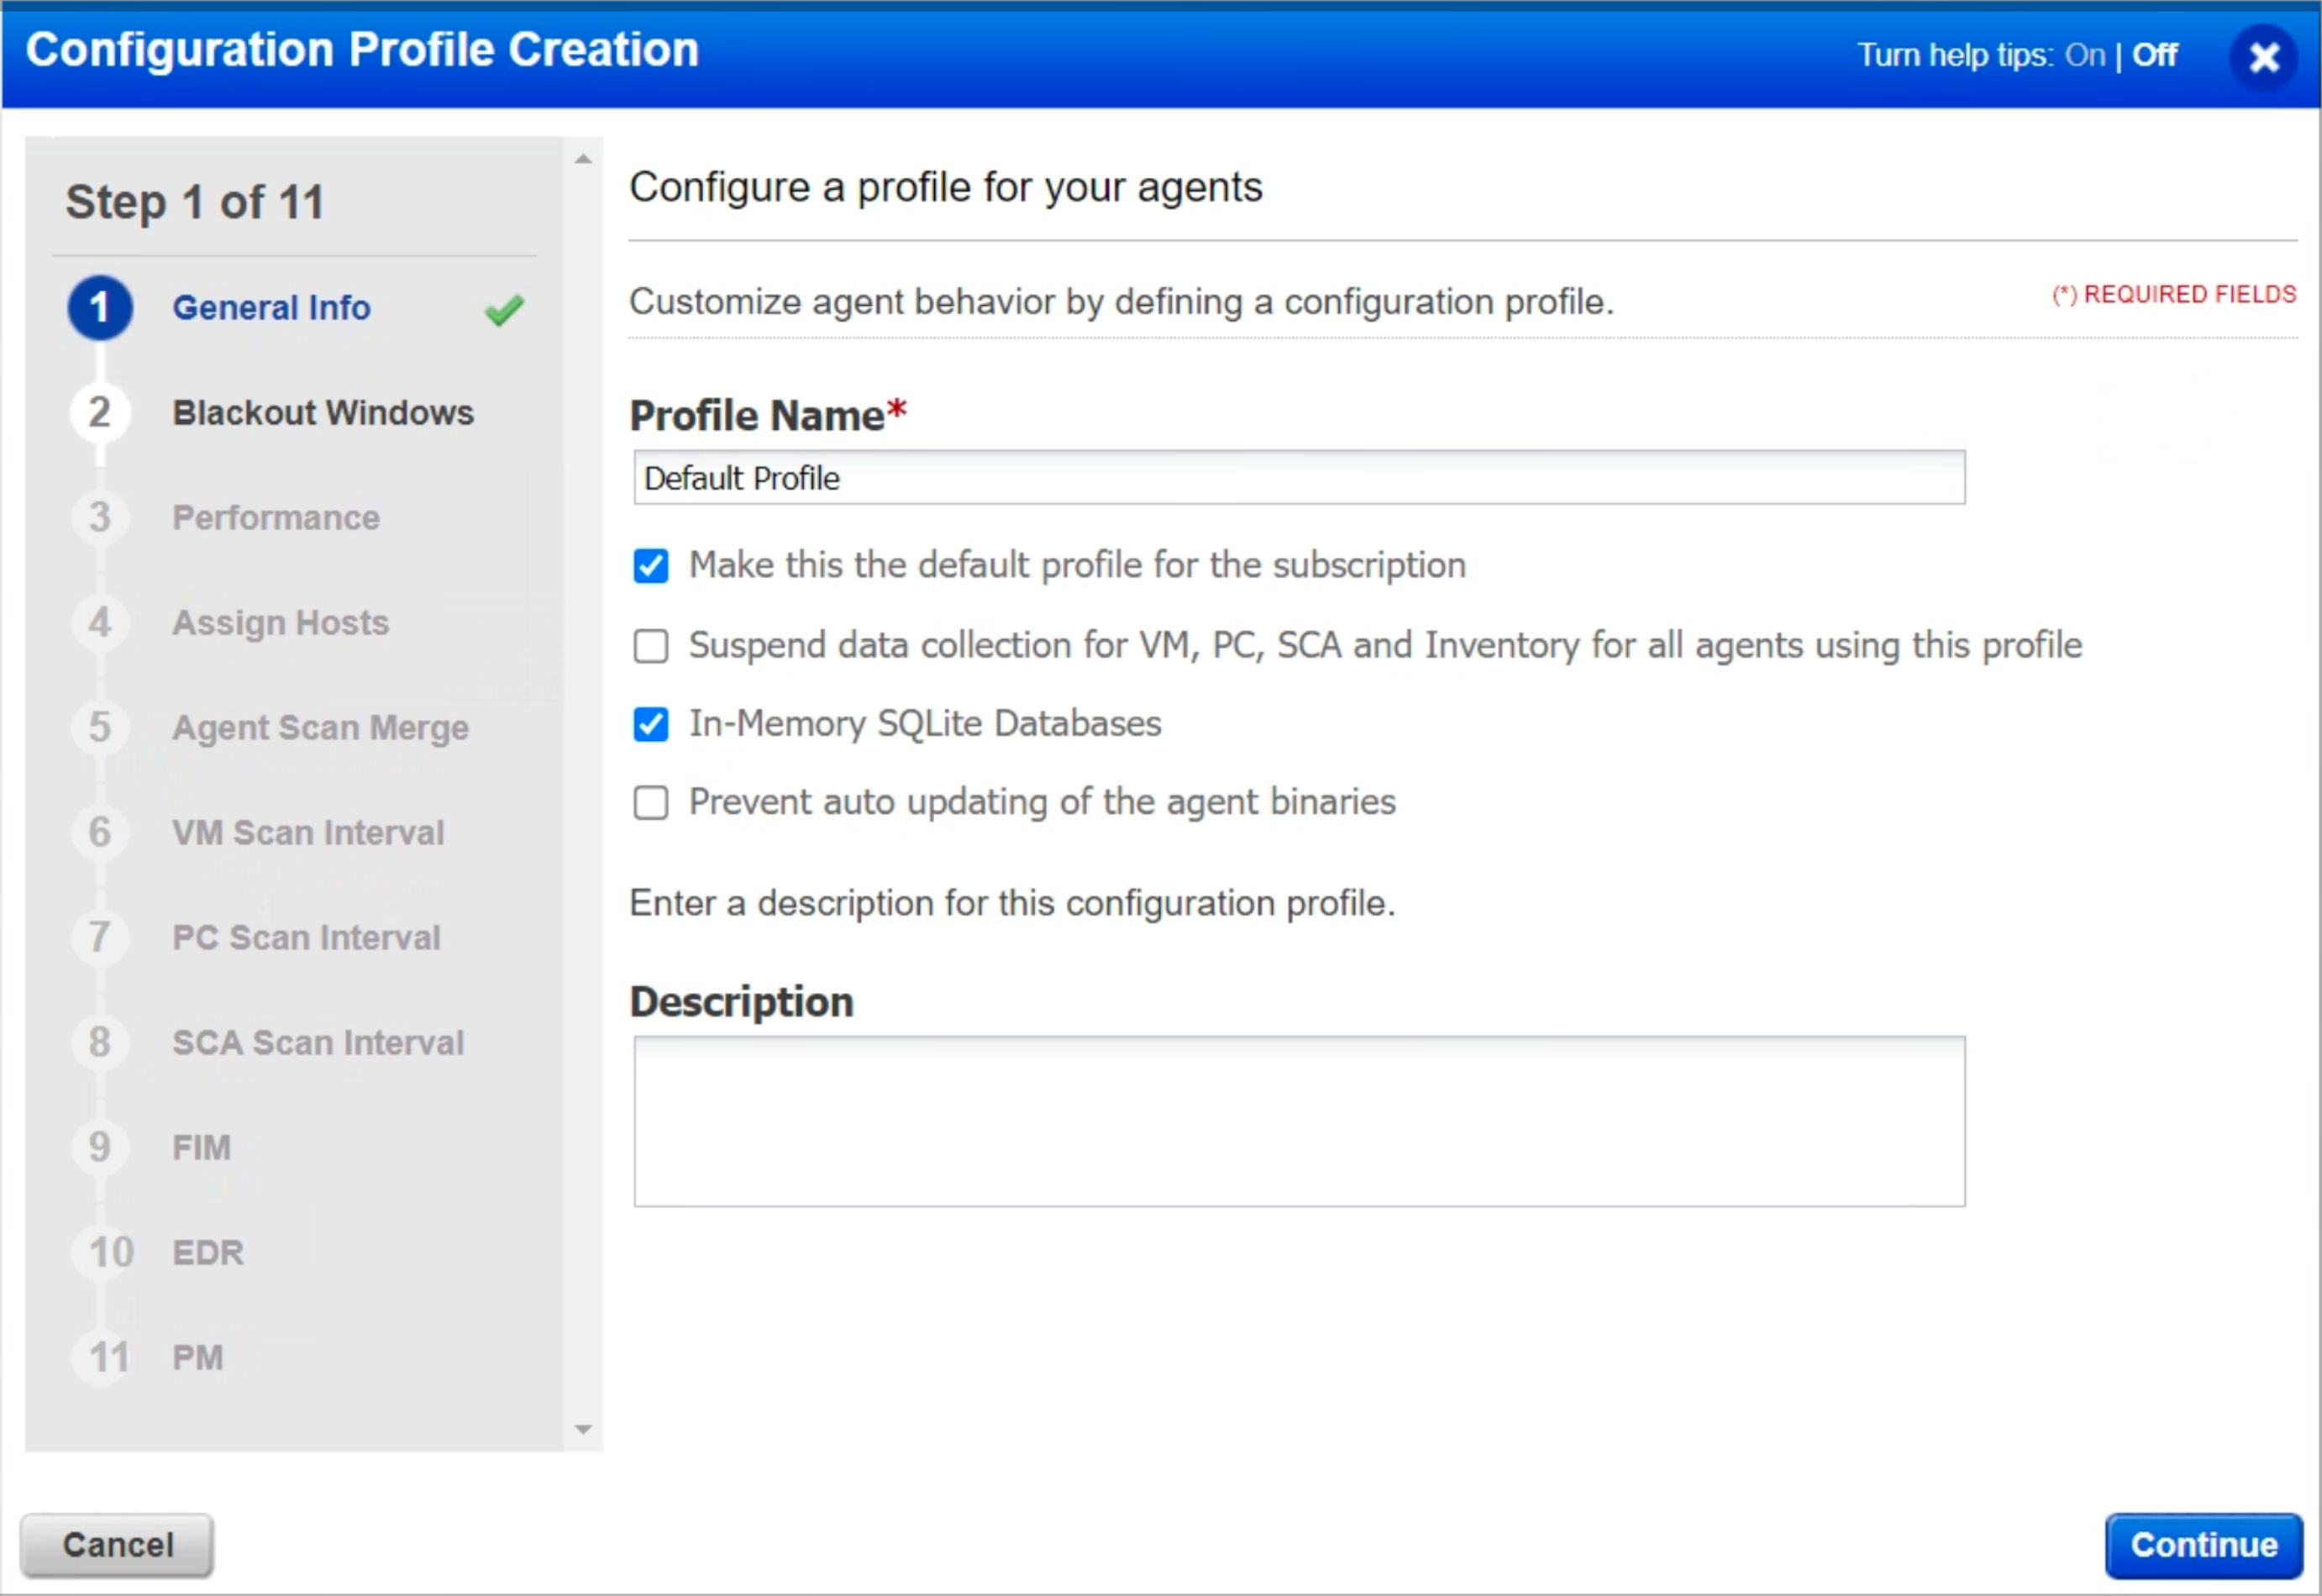Open the SCA Scan Interval step
This screenshot has width=2322, height=1596.
(x=318, y=1042)
